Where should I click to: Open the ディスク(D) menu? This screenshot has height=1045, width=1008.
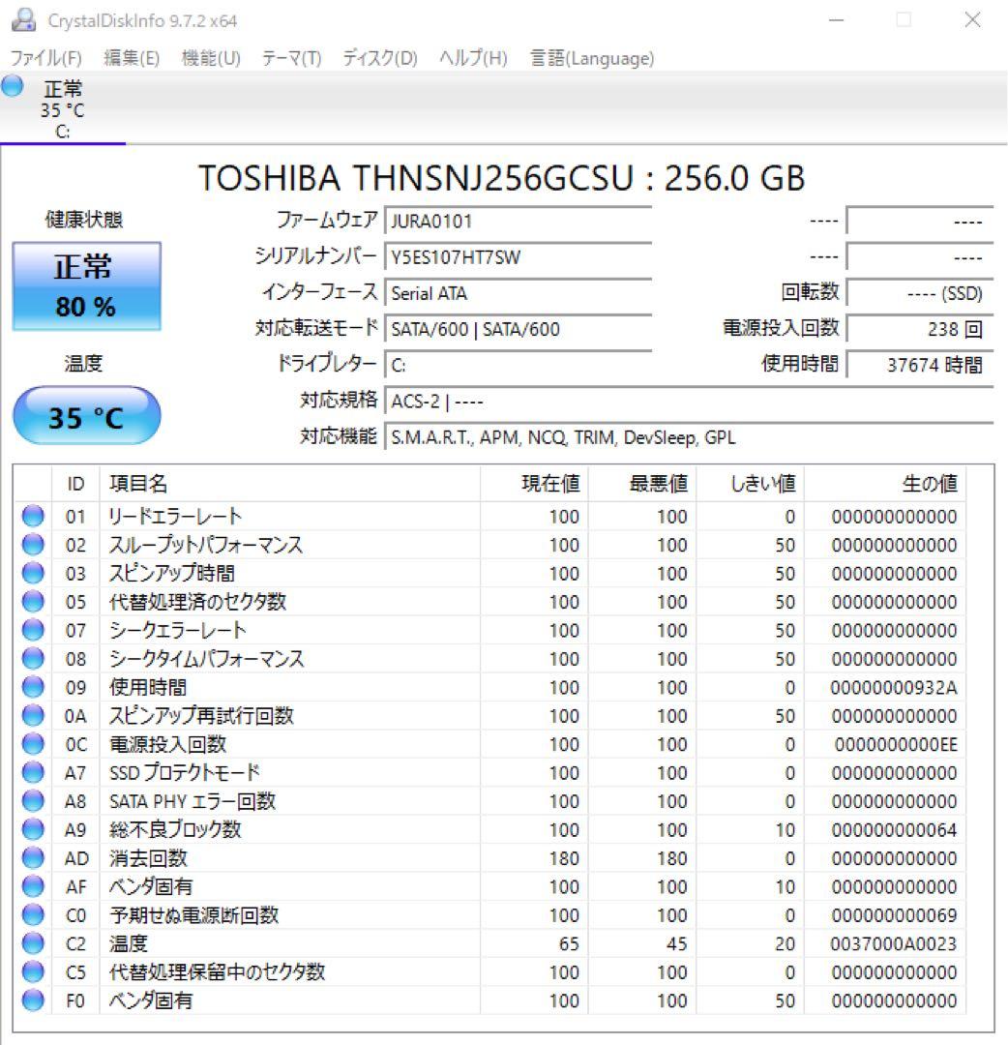click(379, 58)
